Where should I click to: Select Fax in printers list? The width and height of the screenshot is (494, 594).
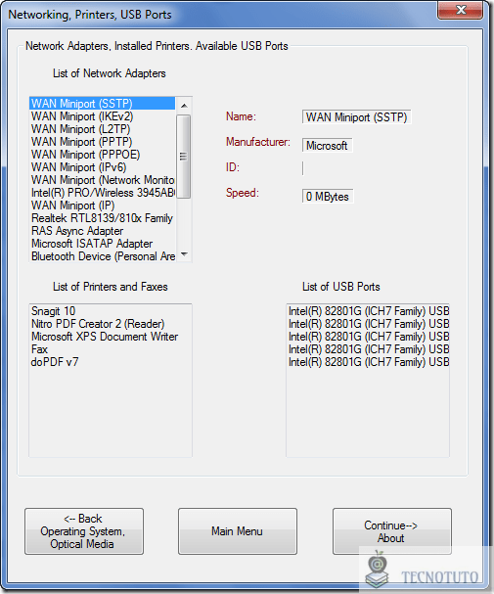[111, 349]
